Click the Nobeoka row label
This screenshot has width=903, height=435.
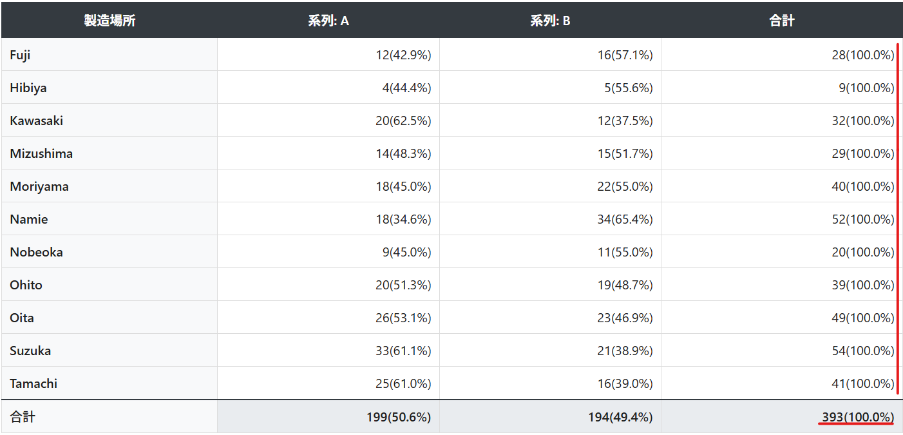[x=37, y=252]
